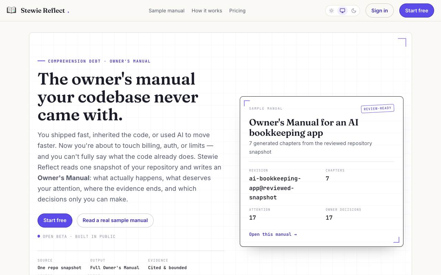Switch to light theme sun icon
441x275 pixels.
click(x=331, y=11)
